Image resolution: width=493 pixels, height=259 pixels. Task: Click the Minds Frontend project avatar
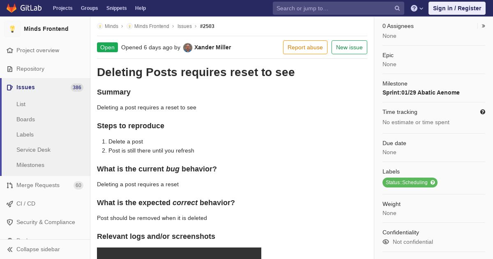point(12,29)
